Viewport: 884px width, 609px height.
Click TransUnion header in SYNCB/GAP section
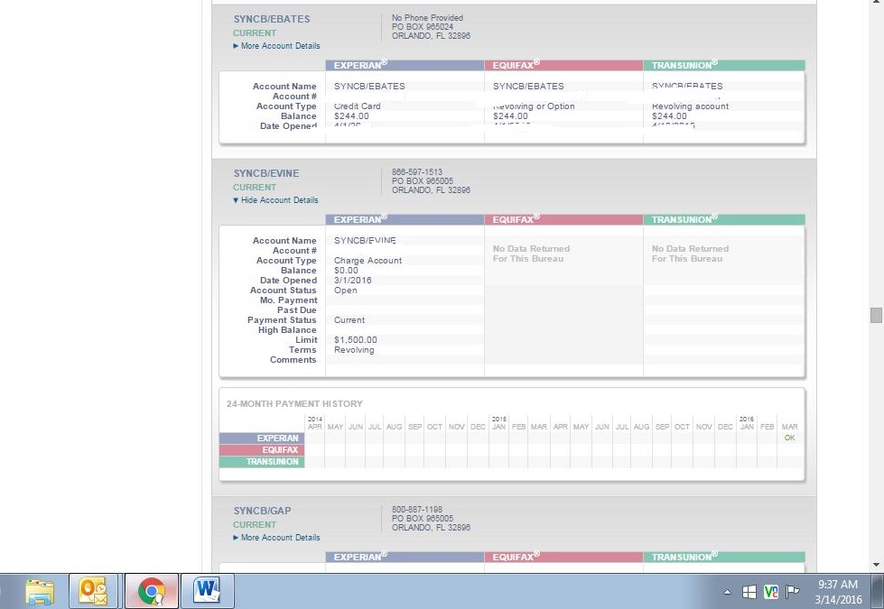pos(724,558)
